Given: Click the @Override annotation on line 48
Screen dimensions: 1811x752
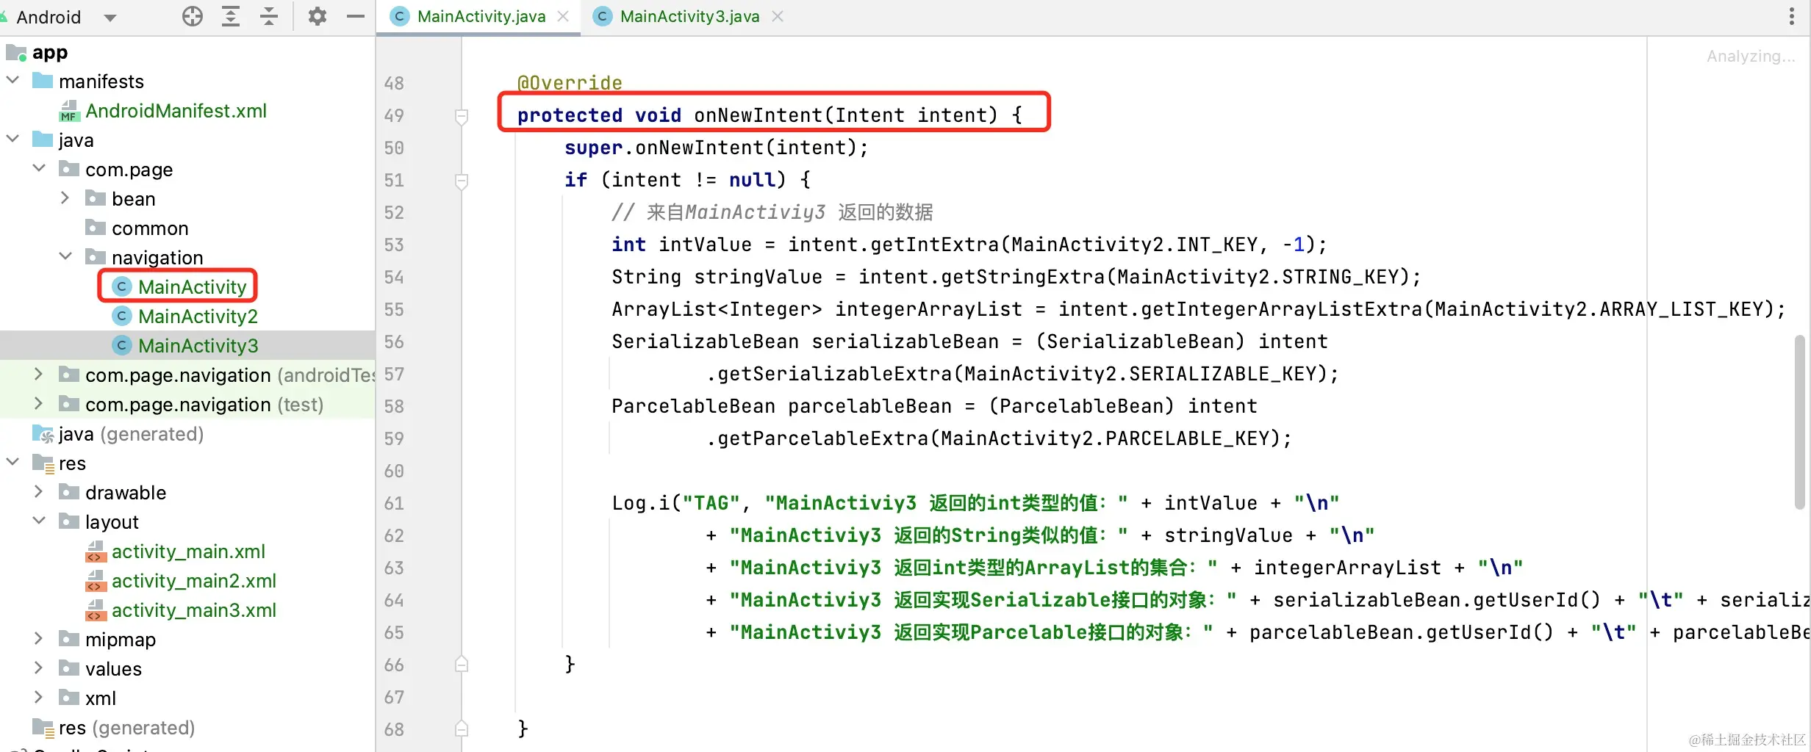Looking at the screenshot, I should tap(570, 83).
